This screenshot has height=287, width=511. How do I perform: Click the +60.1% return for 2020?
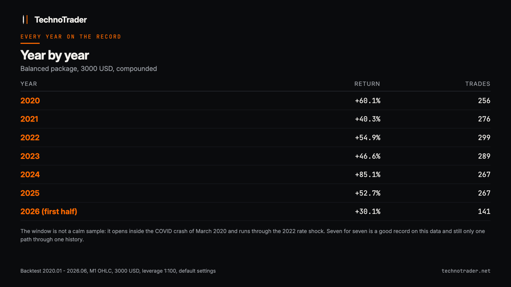click(x=368, y=101)
